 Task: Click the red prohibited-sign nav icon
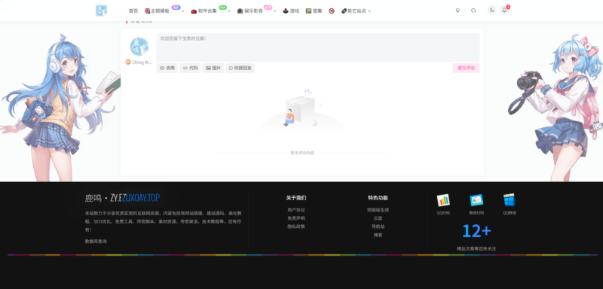pyautogui.click(x=332, y=11)
